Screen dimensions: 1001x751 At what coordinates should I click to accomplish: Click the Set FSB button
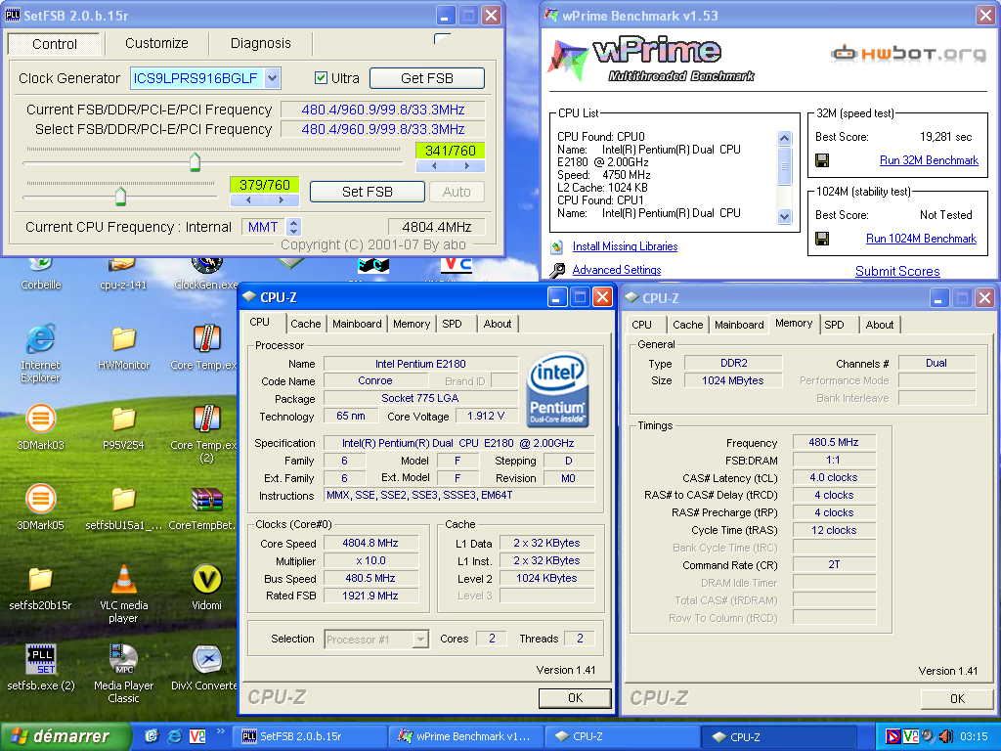(368, 192)
